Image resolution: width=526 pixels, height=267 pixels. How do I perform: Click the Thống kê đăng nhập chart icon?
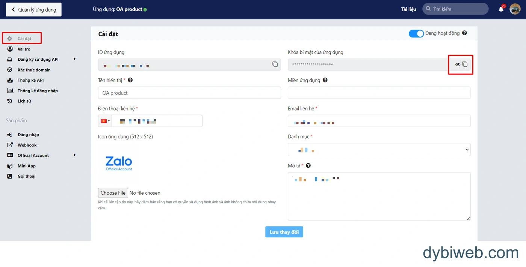[10, 91]
